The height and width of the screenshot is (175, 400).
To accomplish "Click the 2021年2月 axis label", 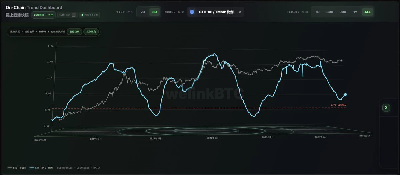I will [x=212, y=138].
